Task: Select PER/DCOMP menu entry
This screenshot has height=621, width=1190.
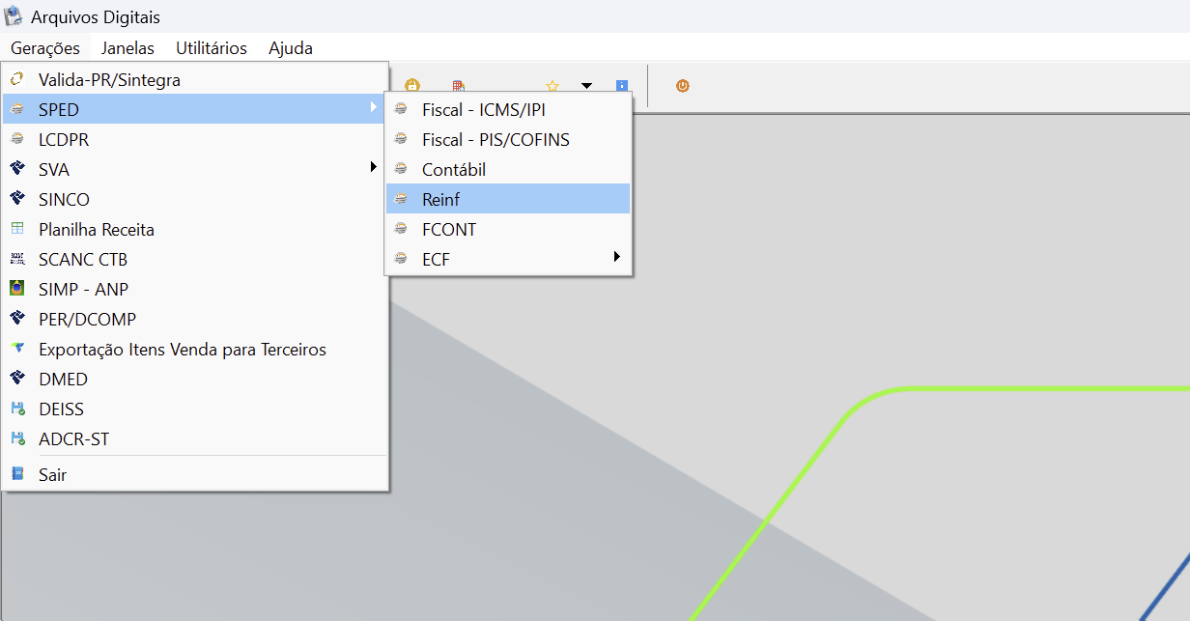Action: [195, 319]
